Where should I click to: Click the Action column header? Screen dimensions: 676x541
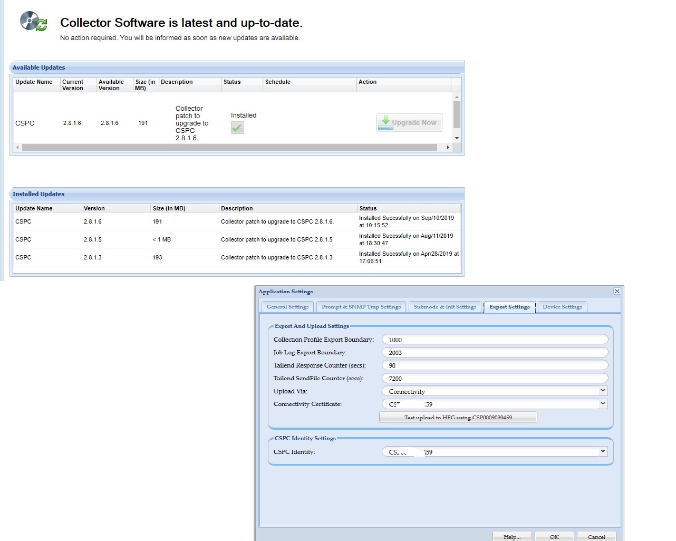coord(403,84)
